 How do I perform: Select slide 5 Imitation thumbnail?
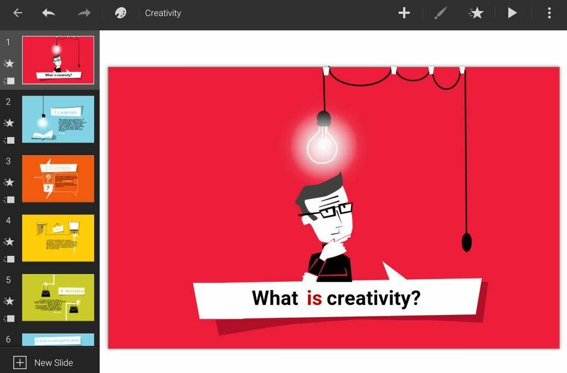pyautogui.click(x=58, y=297)
